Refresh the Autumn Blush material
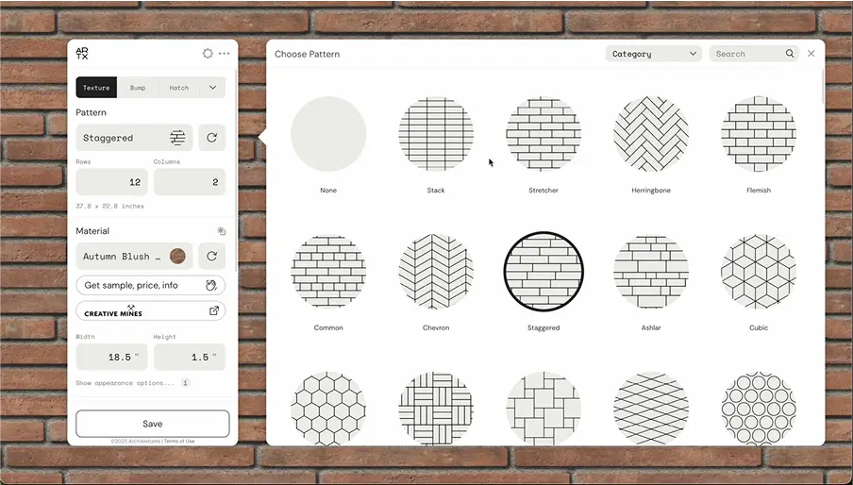Screen dimensions: 853x485 211,256
